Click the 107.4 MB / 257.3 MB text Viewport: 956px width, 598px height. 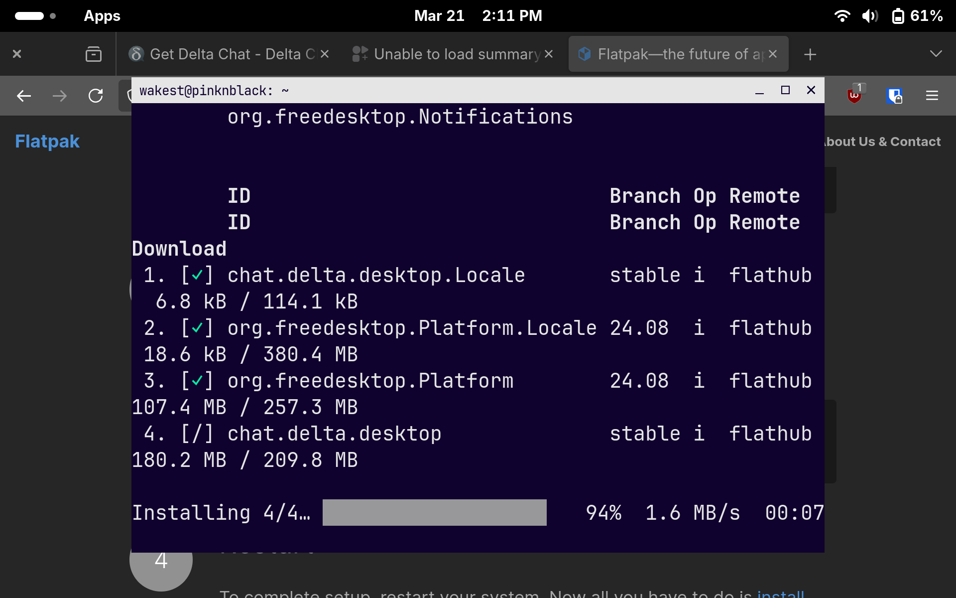click(x=245, y=407)
